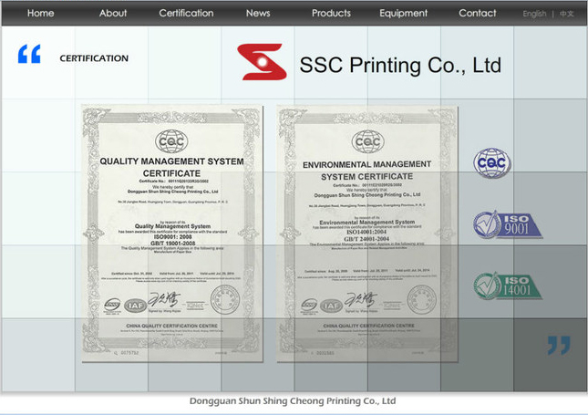
Task: View the Environmental Management System certificate
Action: click(x=366, y=233)
